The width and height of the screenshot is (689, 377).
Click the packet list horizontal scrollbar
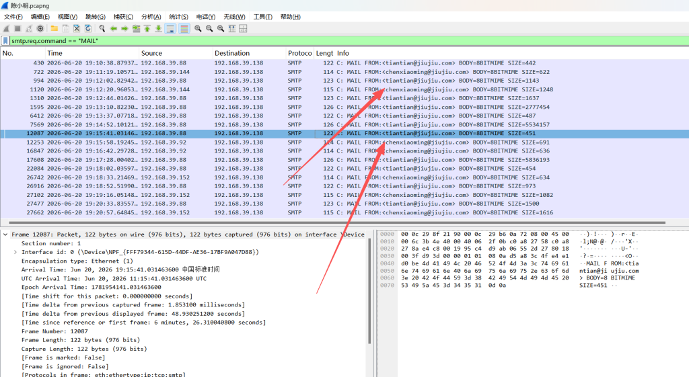(x=337, y=222)
